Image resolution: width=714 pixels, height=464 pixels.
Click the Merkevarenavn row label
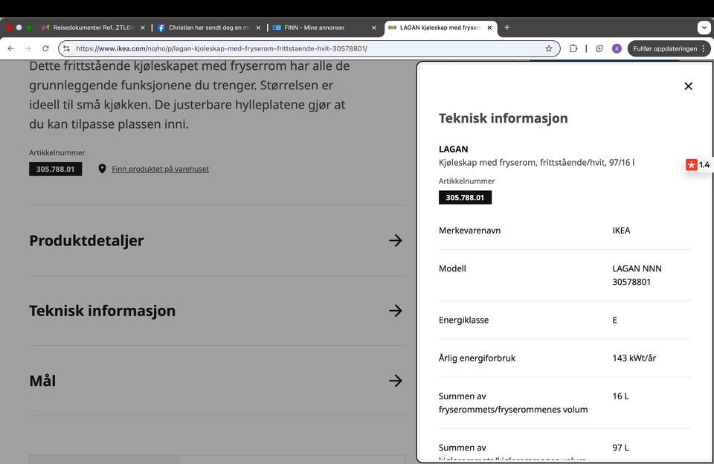[469, 231]
